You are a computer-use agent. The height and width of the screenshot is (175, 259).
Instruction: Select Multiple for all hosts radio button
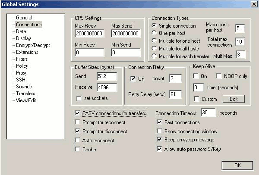click(155, 48)
